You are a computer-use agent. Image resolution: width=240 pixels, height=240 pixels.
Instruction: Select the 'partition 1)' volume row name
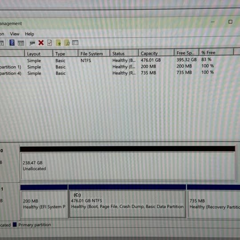click(11, 67)
